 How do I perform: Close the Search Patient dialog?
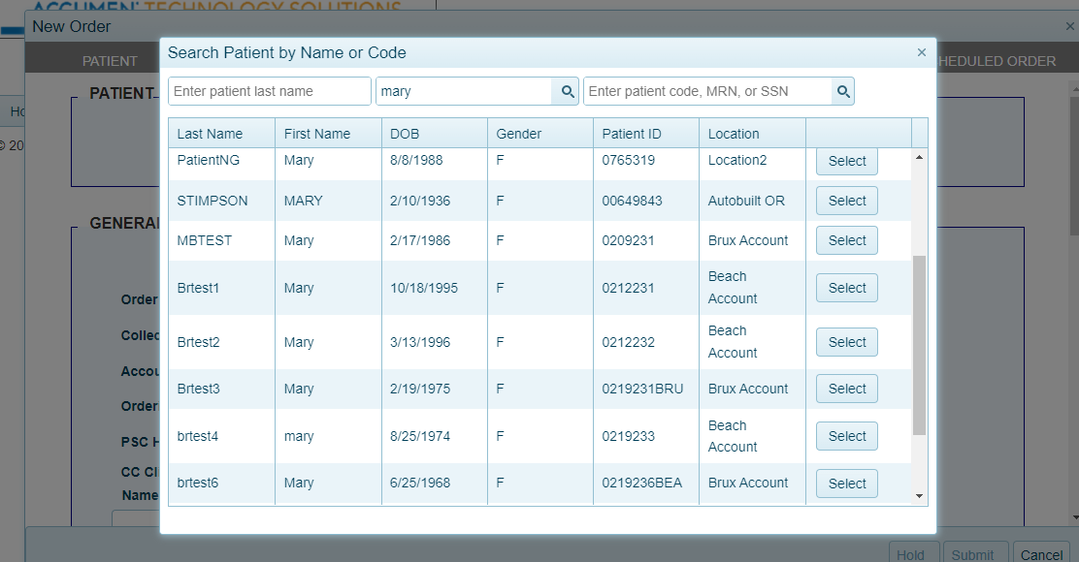(x=921, y=52)
